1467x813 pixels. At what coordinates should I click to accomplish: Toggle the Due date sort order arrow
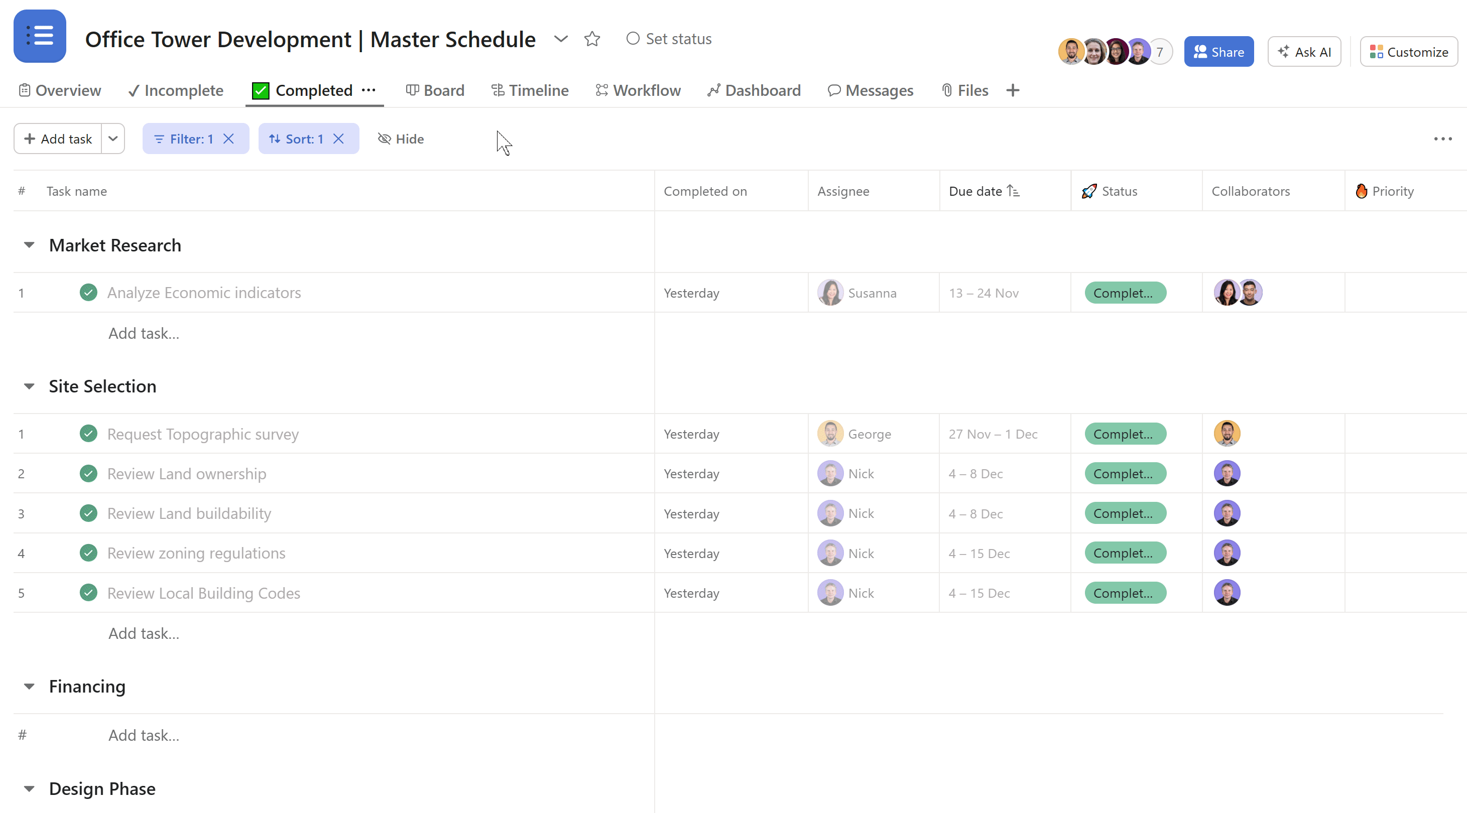tap(1014, 191)
